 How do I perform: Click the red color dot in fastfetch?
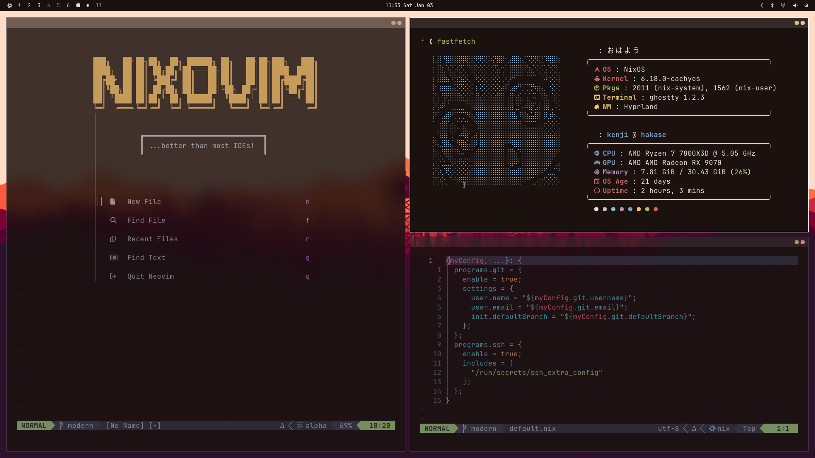tap(656, 209)
